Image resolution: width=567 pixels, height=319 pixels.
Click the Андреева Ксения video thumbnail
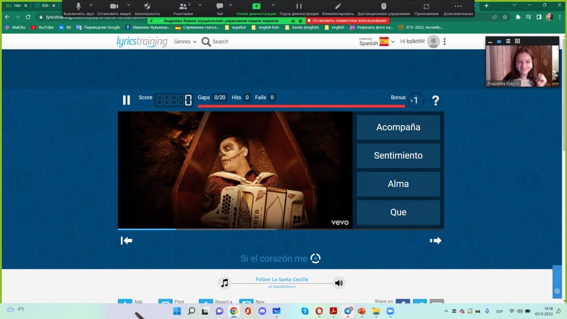522,66
